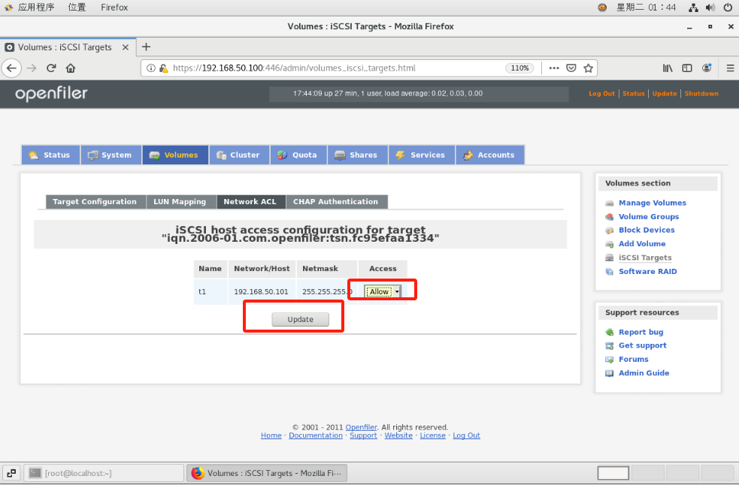Open the Shares main tab
The image size is (739, 485).
point(357,155)
